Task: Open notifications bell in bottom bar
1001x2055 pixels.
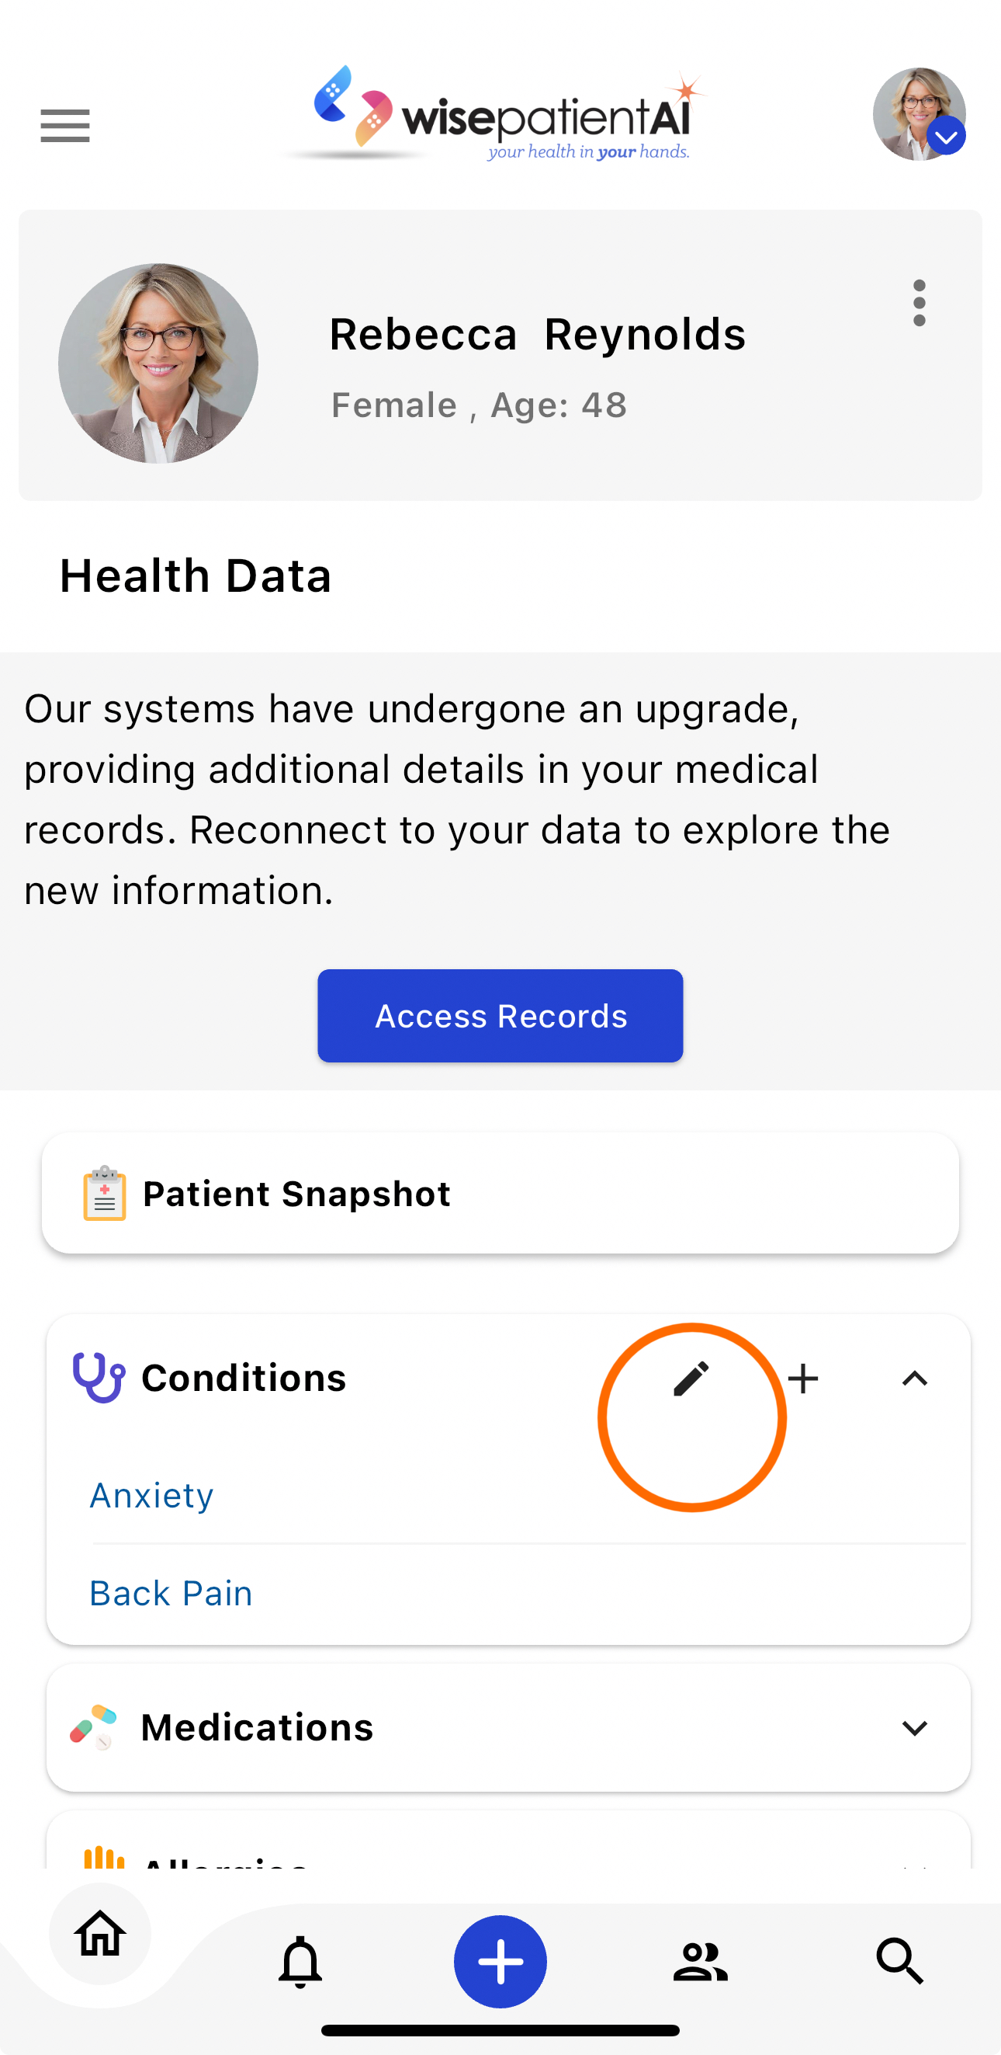Action: 300,1962
